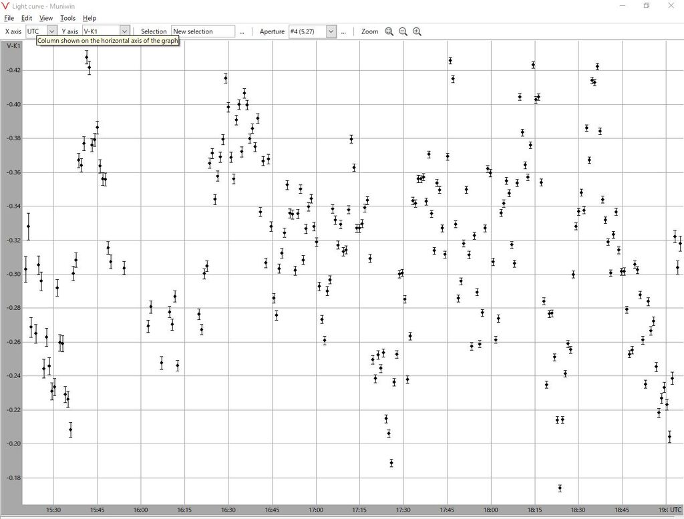Expand the Aperture #4 (5.27) dropdown
The image size is (684, 519).
point(331,31)
